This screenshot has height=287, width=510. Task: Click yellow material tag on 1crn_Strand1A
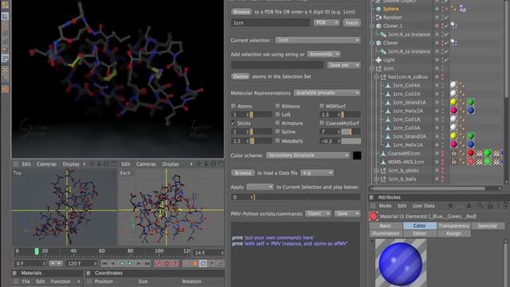click(453, 102)
